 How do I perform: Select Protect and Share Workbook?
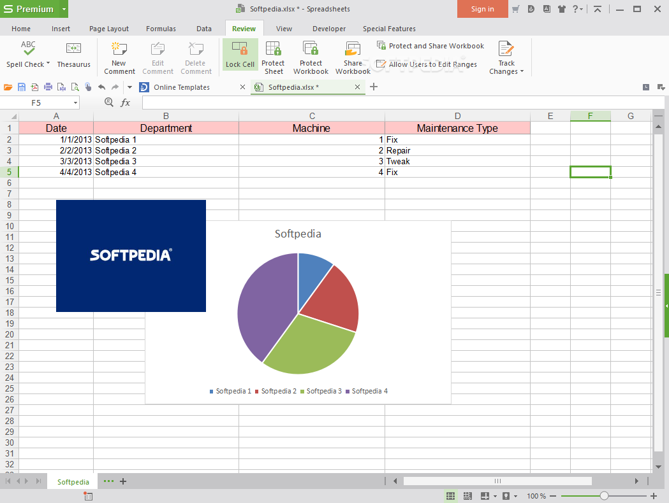pos(430,46)
